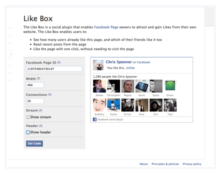The width and height of the screenshot is (222, 174).
Task: Click the 'Like Box' heading
Action: tap(38, 19)
